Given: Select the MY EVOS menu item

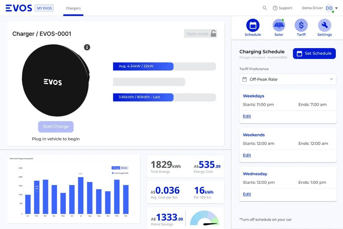Looking at the screenshot, I should click(44, 8).
